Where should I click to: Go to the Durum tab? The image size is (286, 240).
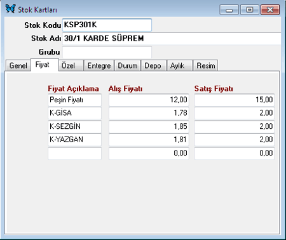(128, 65)
